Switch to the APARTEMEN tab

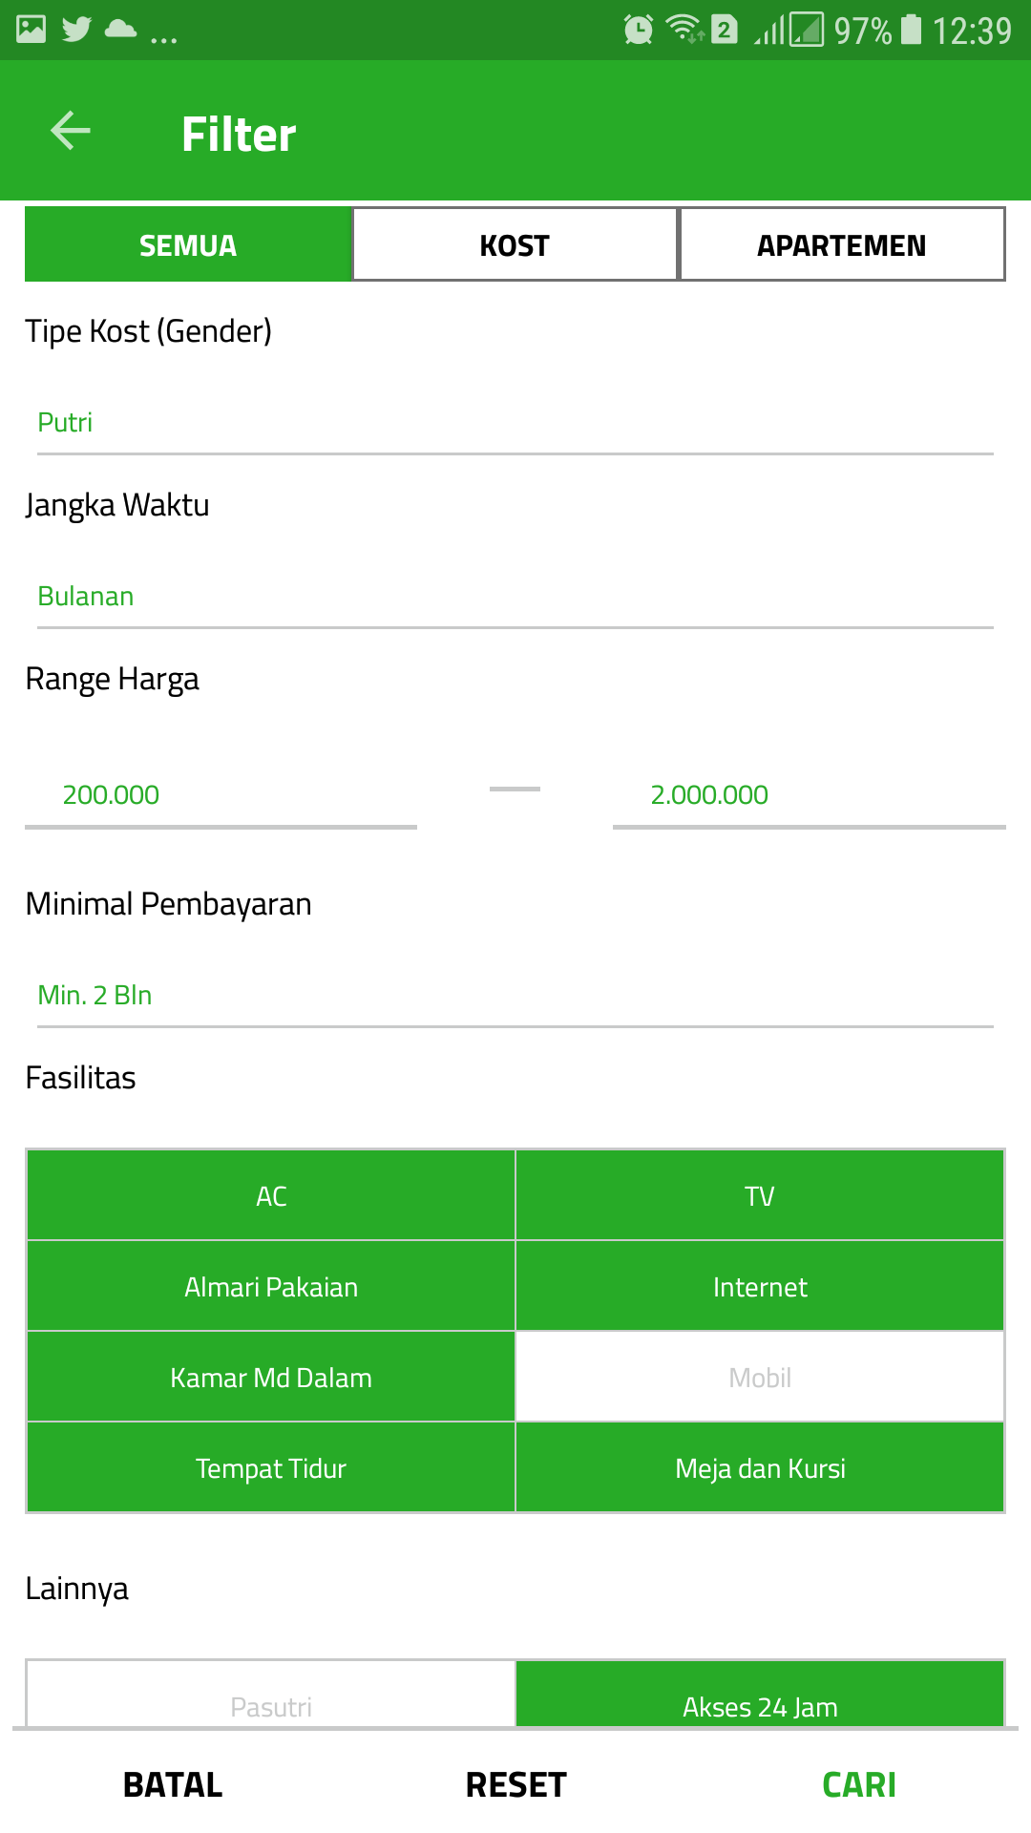pos(841,245)
